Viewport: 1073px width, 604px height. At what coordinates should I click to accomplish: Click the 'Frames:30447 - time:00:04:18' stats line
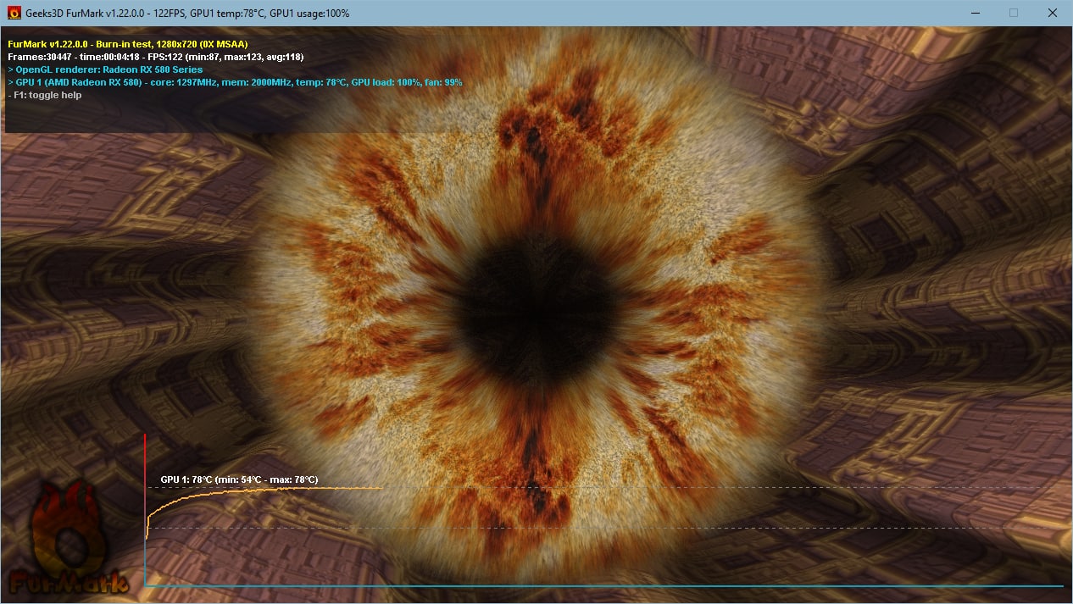click(x=155, y=57)
